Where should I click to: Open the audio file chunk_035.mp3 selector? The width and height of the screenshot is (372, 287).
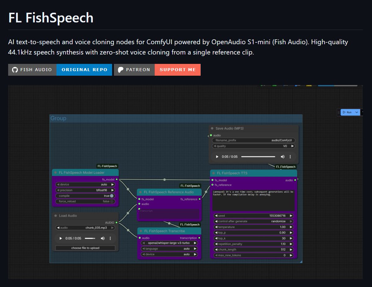point(85,228)
